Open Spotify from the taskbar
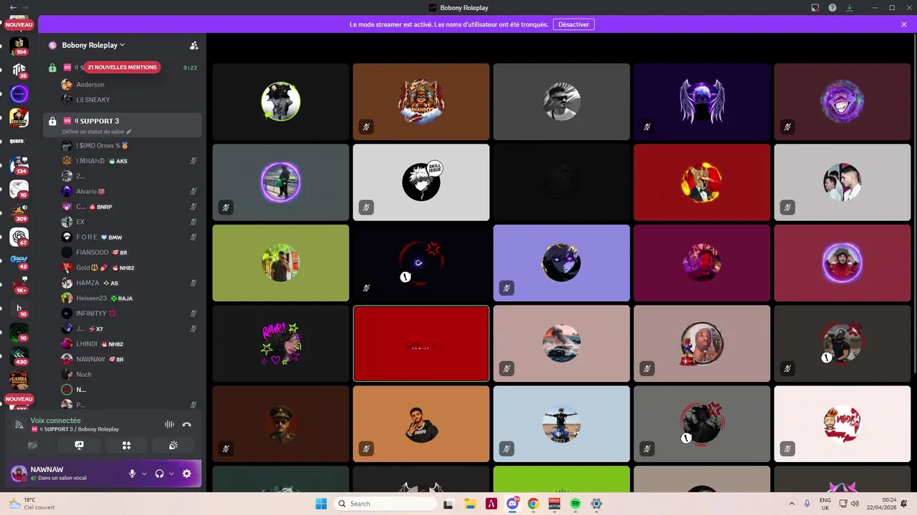This screenshot has height=515, width=917. 575,504
